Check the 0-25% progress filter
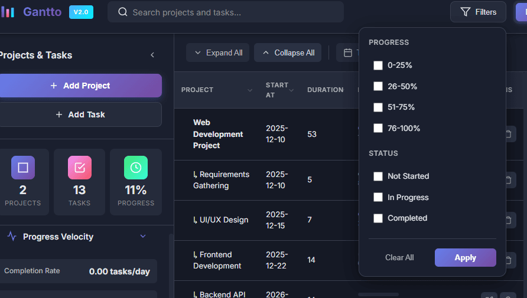The width and height of the screenshot is (527, 298). pyautogui.click(x=378, y=66)
